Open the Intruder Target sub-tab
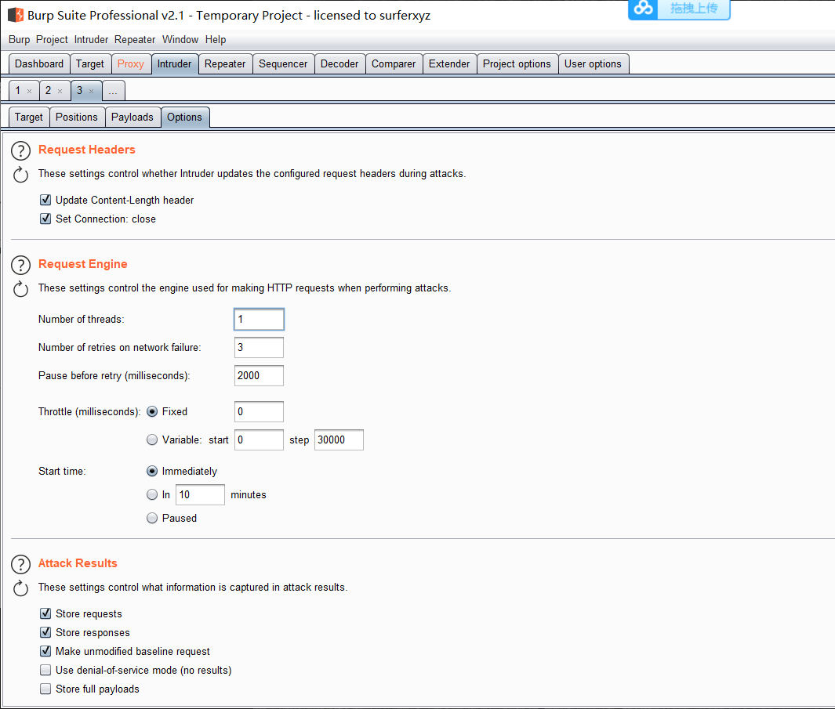This screenshot has width=835, height=709. (29, 117)
